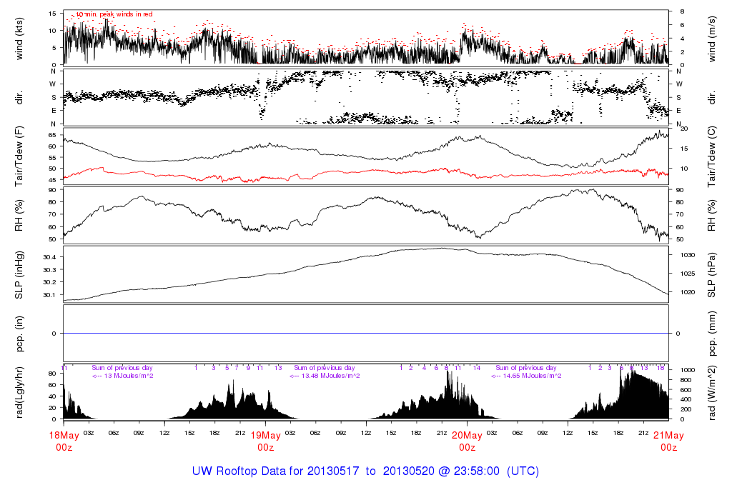
Task: Click the '30.1' tick on SLP inHg axis
Action: tap(49, 295)
